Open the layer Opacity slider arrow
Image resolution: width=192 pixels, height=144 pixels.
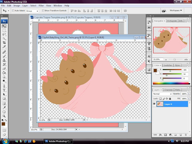[189, 94]
